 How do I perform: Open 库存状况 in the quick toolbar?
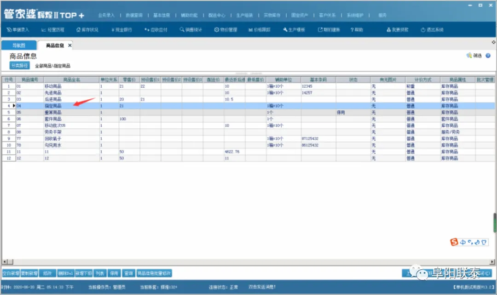click(87, 30)
